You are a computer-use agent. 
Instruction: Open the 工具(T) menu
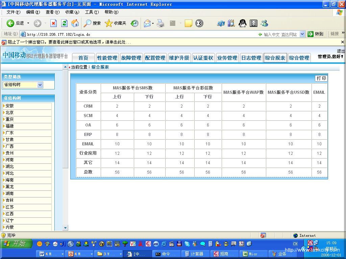coord(92,12)
